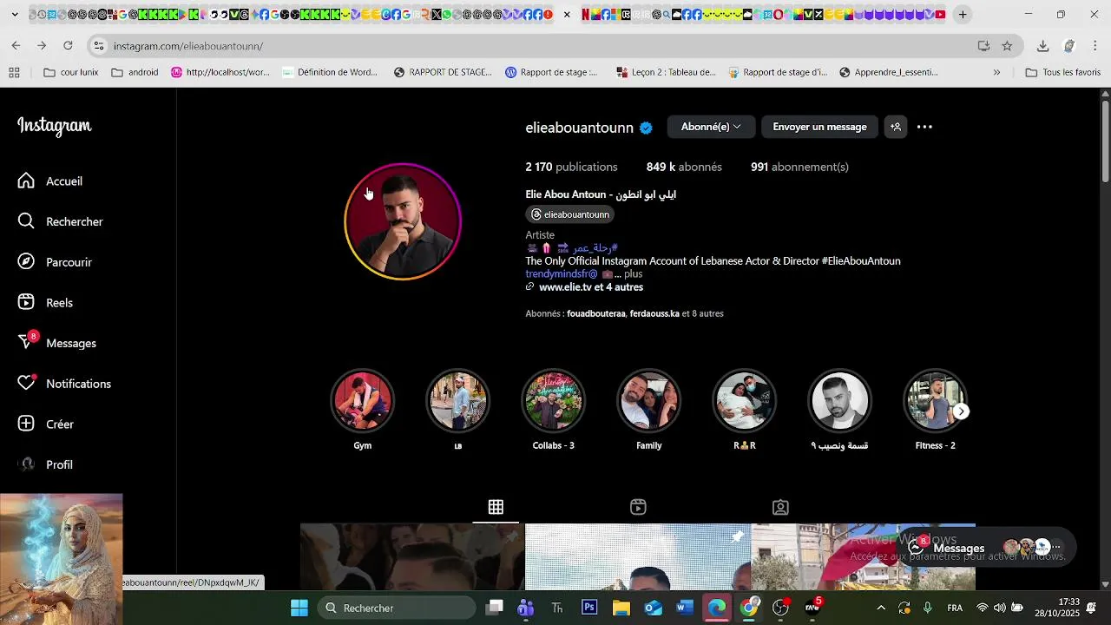Open Word from the taskbar
The height and width of the screenshot is (625, 1111).
click(x=685, y=608)
